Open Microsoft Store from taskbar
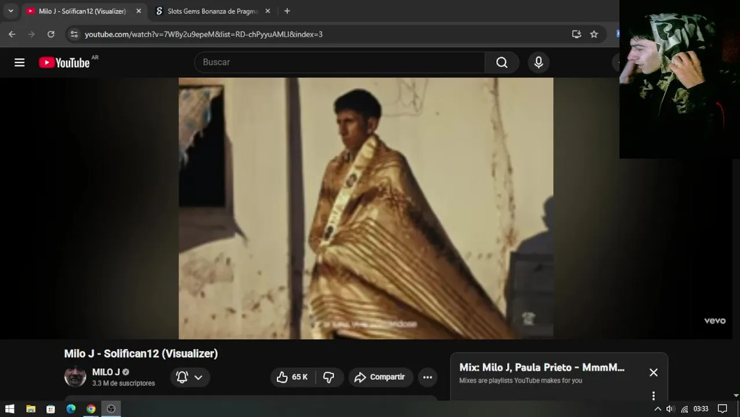 pyautogui.click(x=51, y=409)
